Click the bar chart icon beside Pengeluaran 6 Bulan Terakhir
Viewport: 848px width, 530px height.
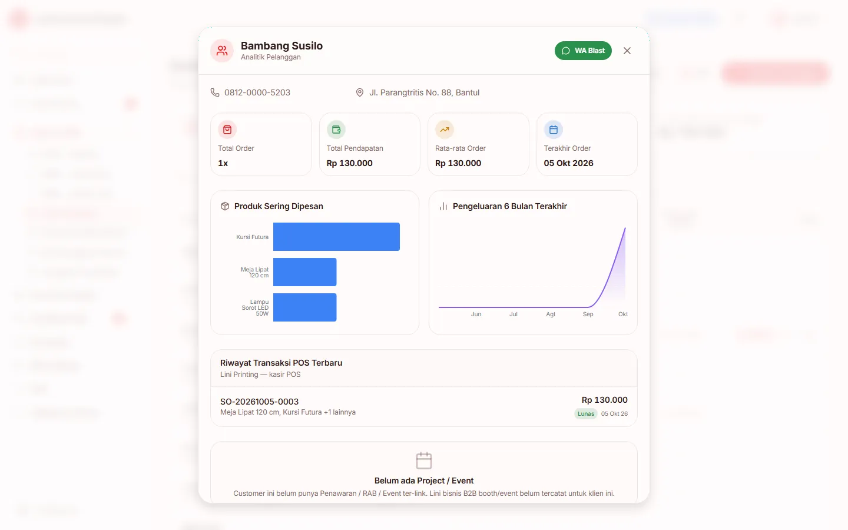pos(443,206)
